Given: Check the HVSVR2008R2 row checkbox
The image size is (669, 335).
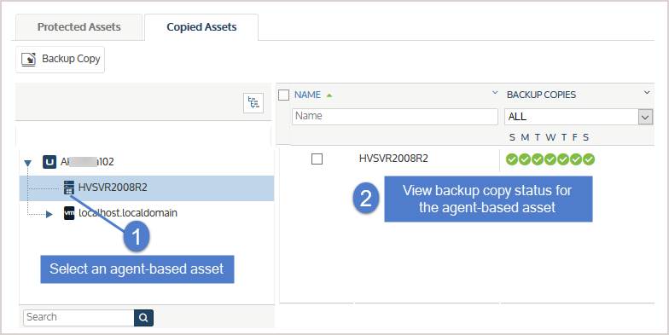Looking at the screenshot, I should click(317, 159).
